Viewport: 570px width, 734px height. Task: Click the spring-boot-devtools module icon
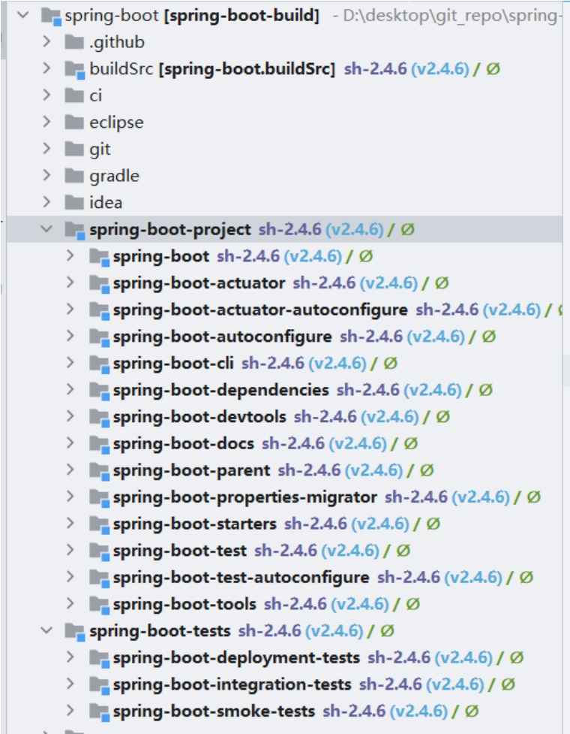tap(99, 417)
